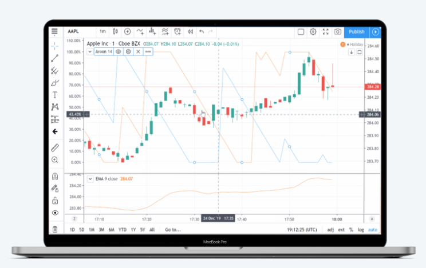The height and width of the screenshot is (268, 426).
Task: Select the 1Y time range
Action: coord(133,230)
